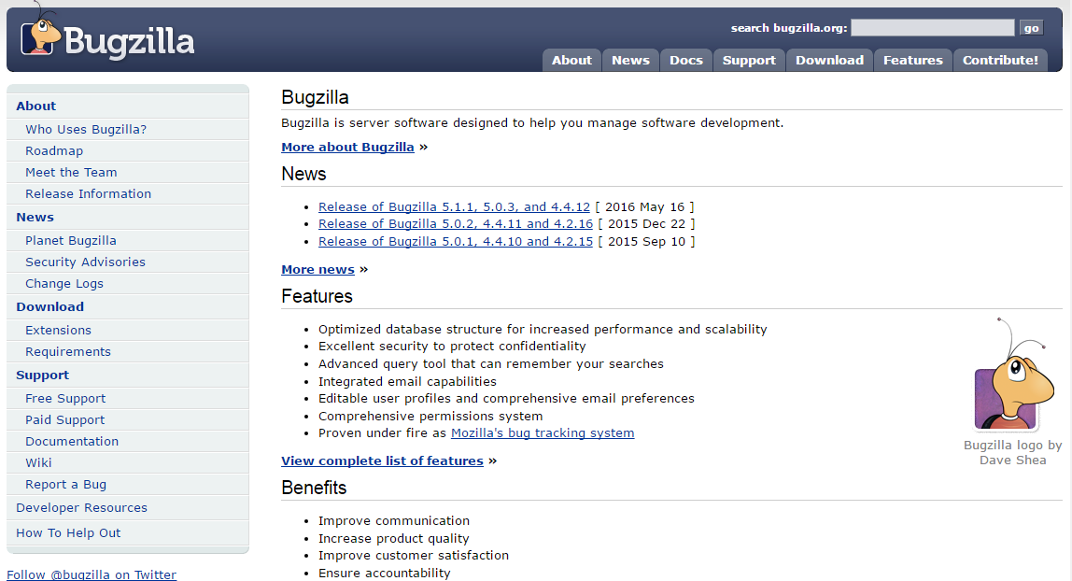Follow Mozilla's bug tracking system link
Viewport: 1072px width, 581px height.
pyautogui.click(x=543, y=433)
